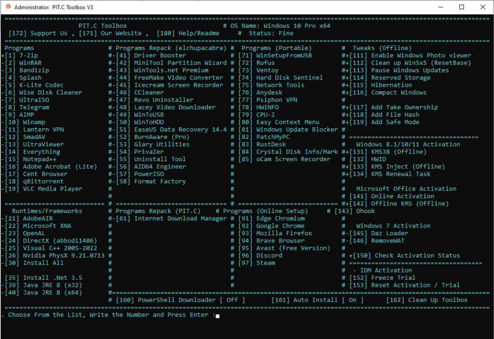The height and width of the screenshot is (339, 494).
Task: Click the [132] HWID activation option
Action: [x=372, y=159]
